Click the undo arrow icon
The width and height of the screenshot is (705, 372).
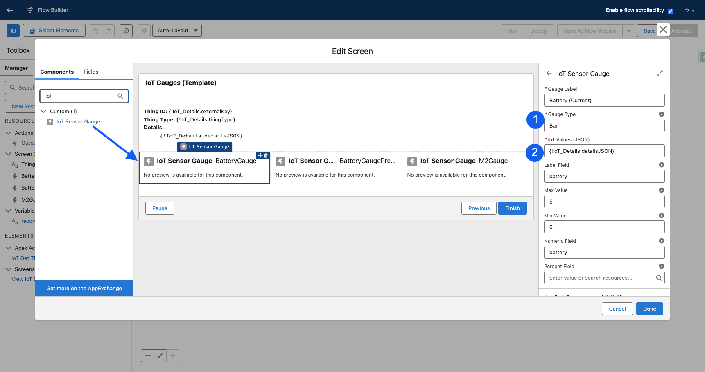click(95, 30)
